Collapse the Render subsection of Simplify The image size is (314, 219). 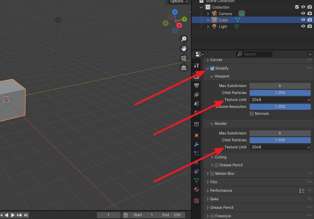pos(212,123)
